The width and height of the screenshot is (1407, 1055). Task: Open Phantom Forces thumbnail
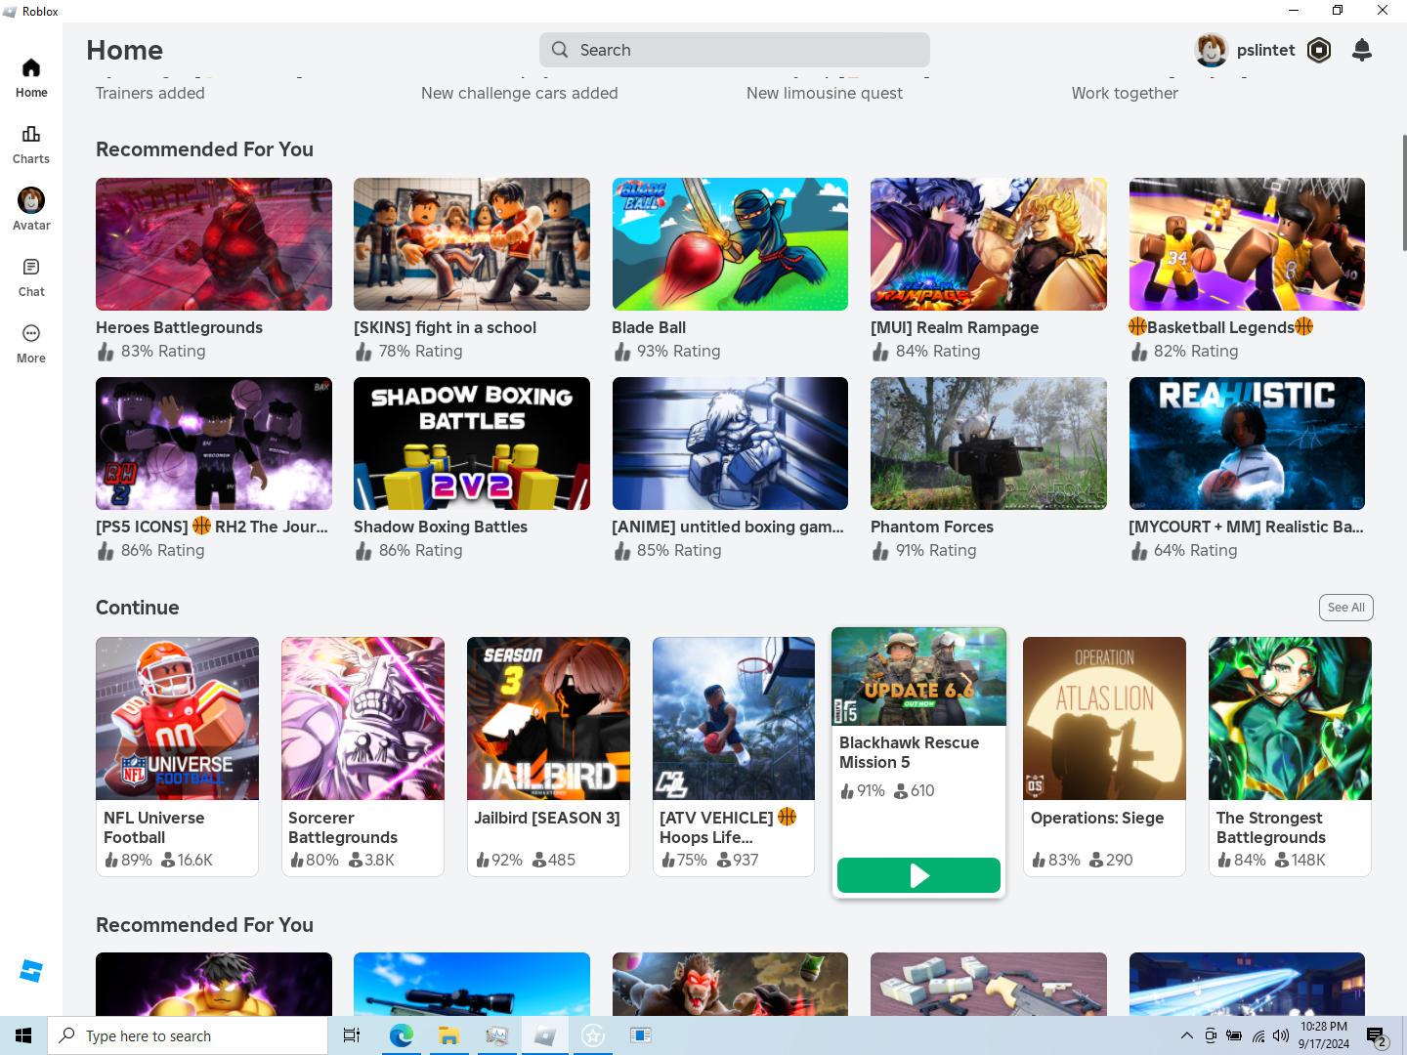[989, 443]
